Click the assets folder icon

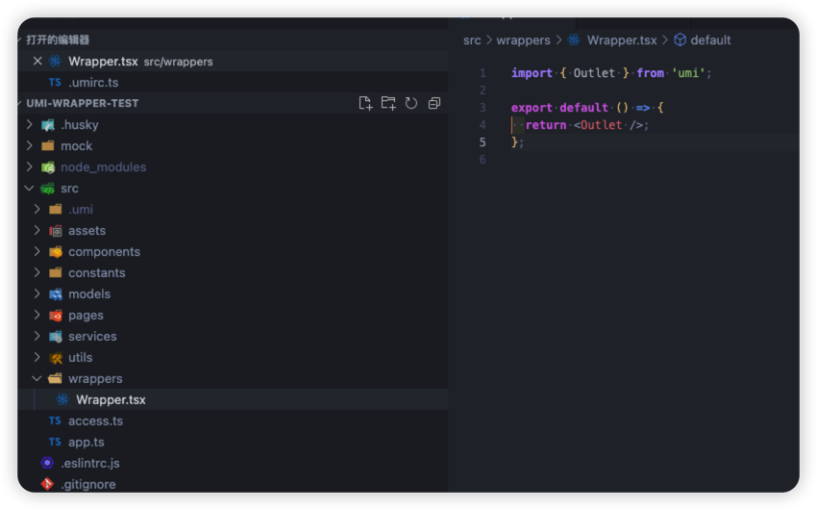coord(55,231)
